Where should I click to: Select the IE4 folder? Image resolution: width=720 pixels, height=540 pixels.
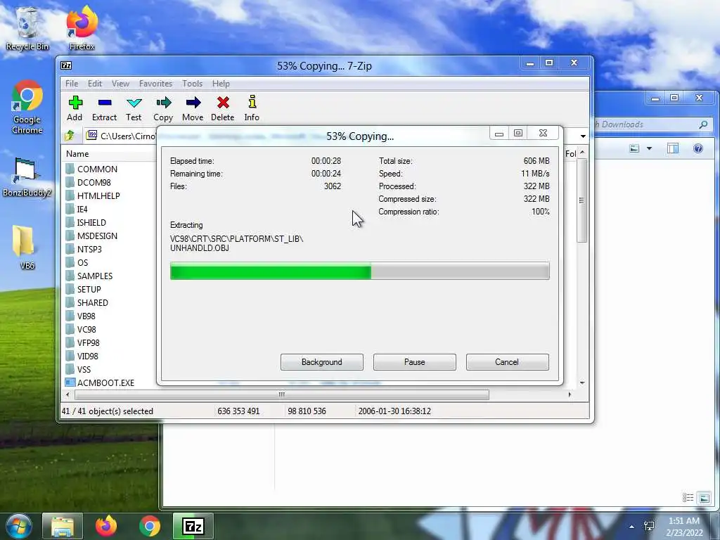[x=76, y=209]
